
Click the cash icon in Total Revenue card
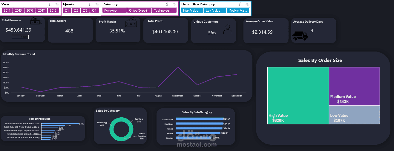(36, 21)
